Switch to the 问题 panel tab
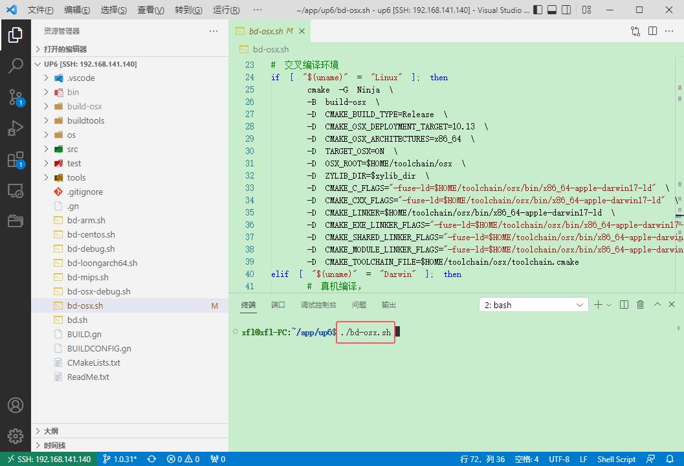The width and height of the screenshot is (684, 466). tap(359, 305)
